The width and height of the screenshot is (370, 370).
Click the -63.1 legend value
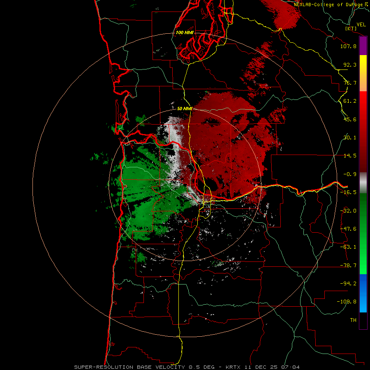(x=348, y=247)
